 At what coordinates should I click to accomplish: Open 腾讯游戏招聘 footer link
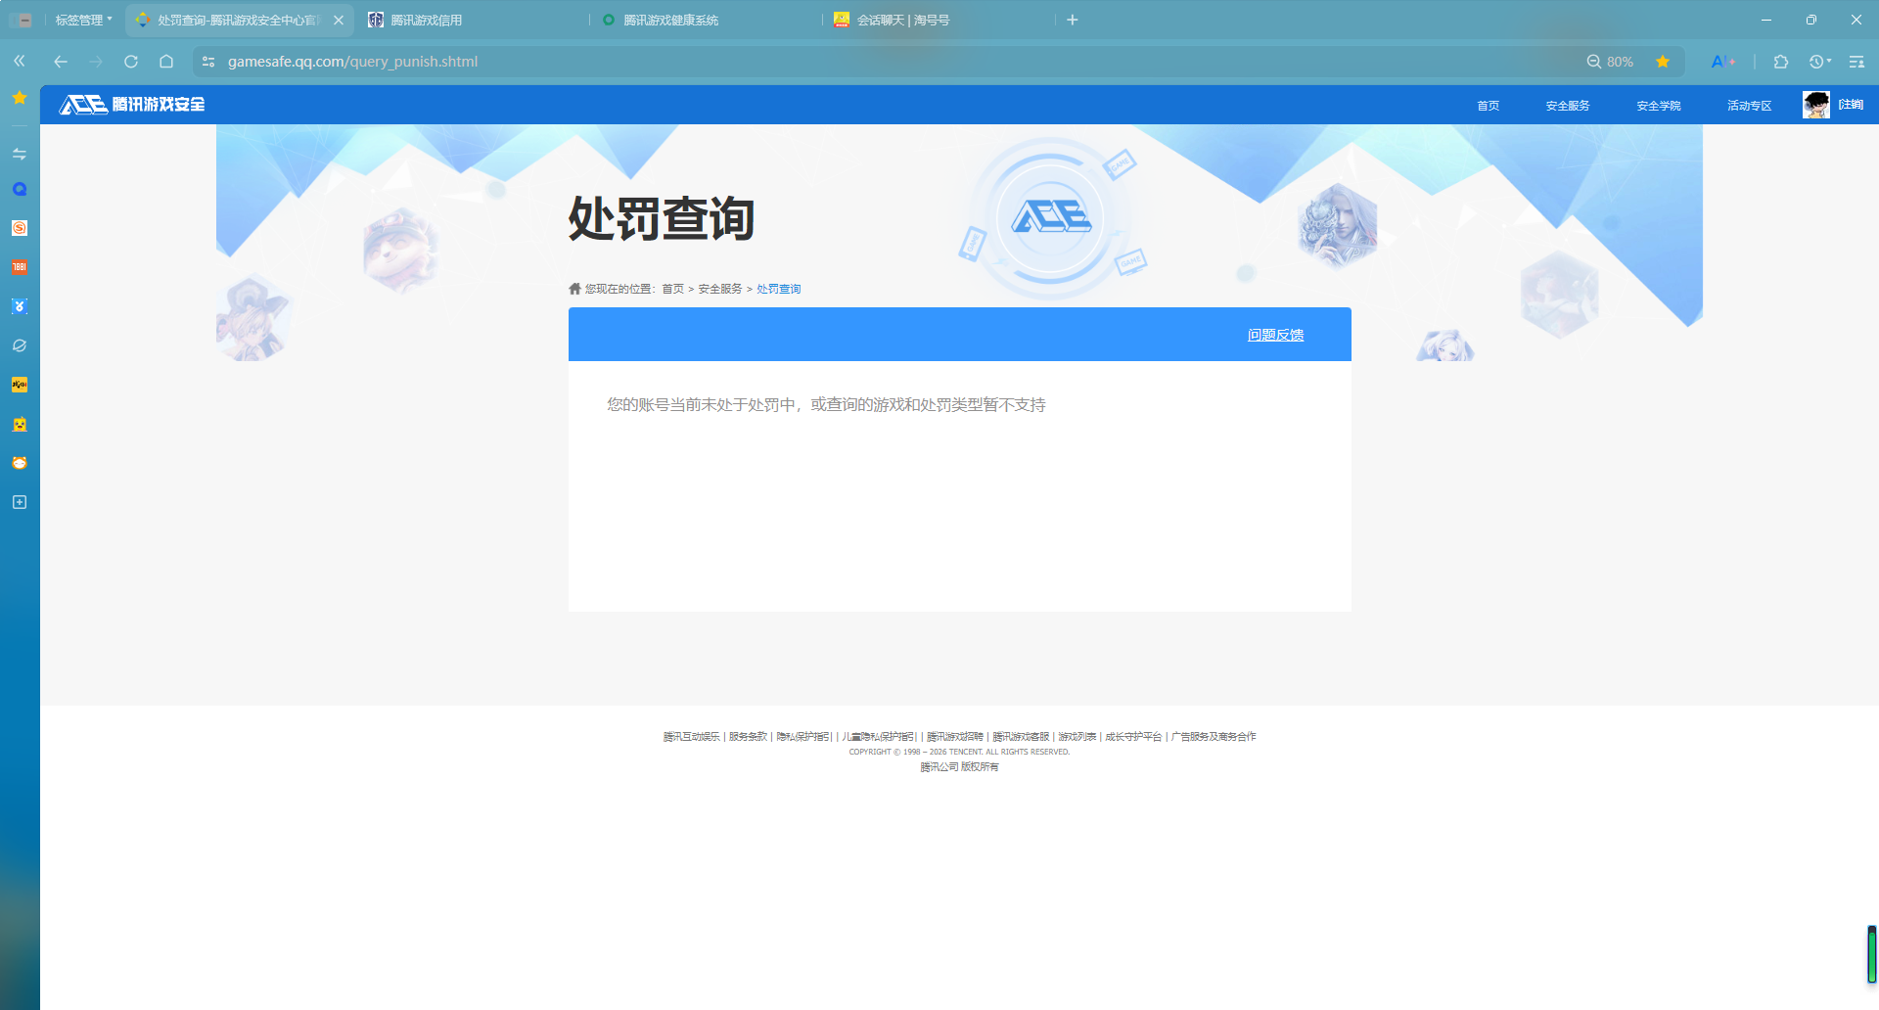(954, 736)
